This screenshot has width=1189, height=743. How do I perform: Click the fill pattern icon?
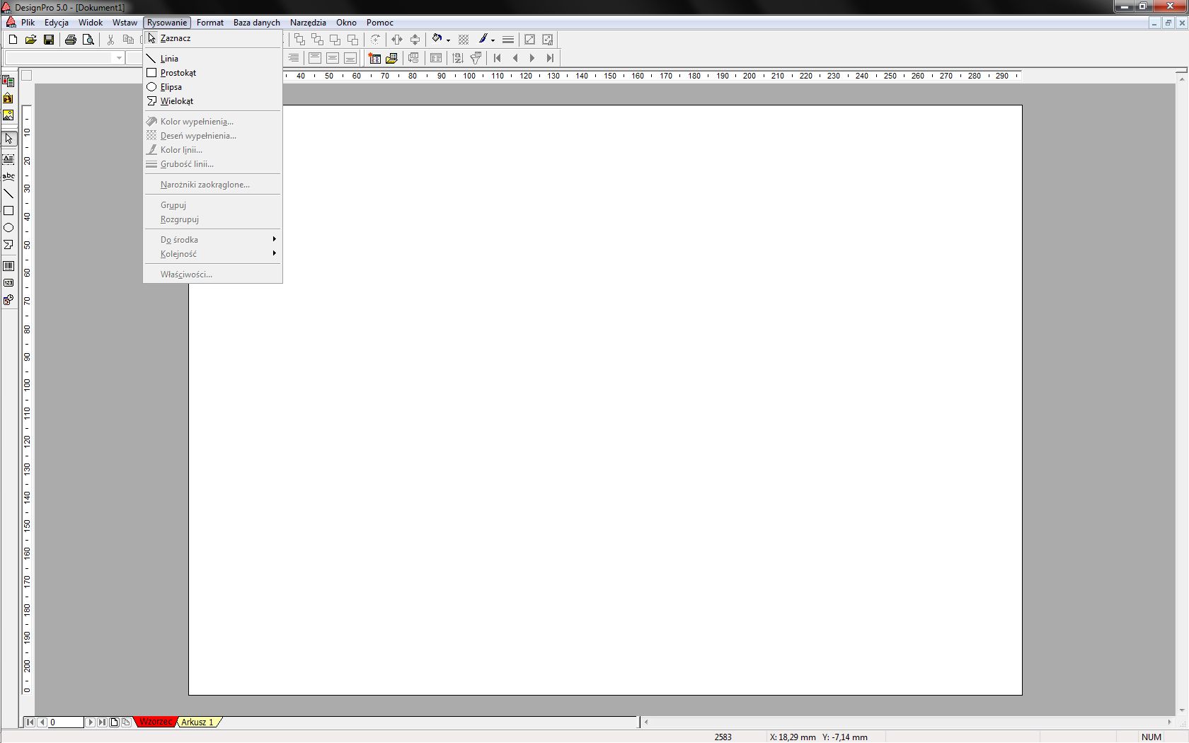[464, 40]
